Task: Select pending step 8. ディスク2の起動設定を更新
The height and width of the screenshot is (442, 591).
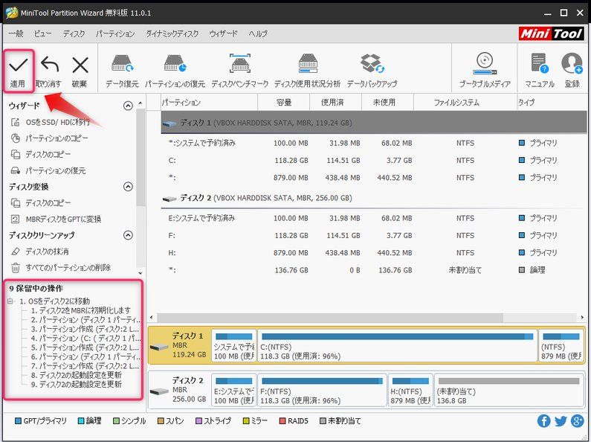Action: (x=76, y=375)
